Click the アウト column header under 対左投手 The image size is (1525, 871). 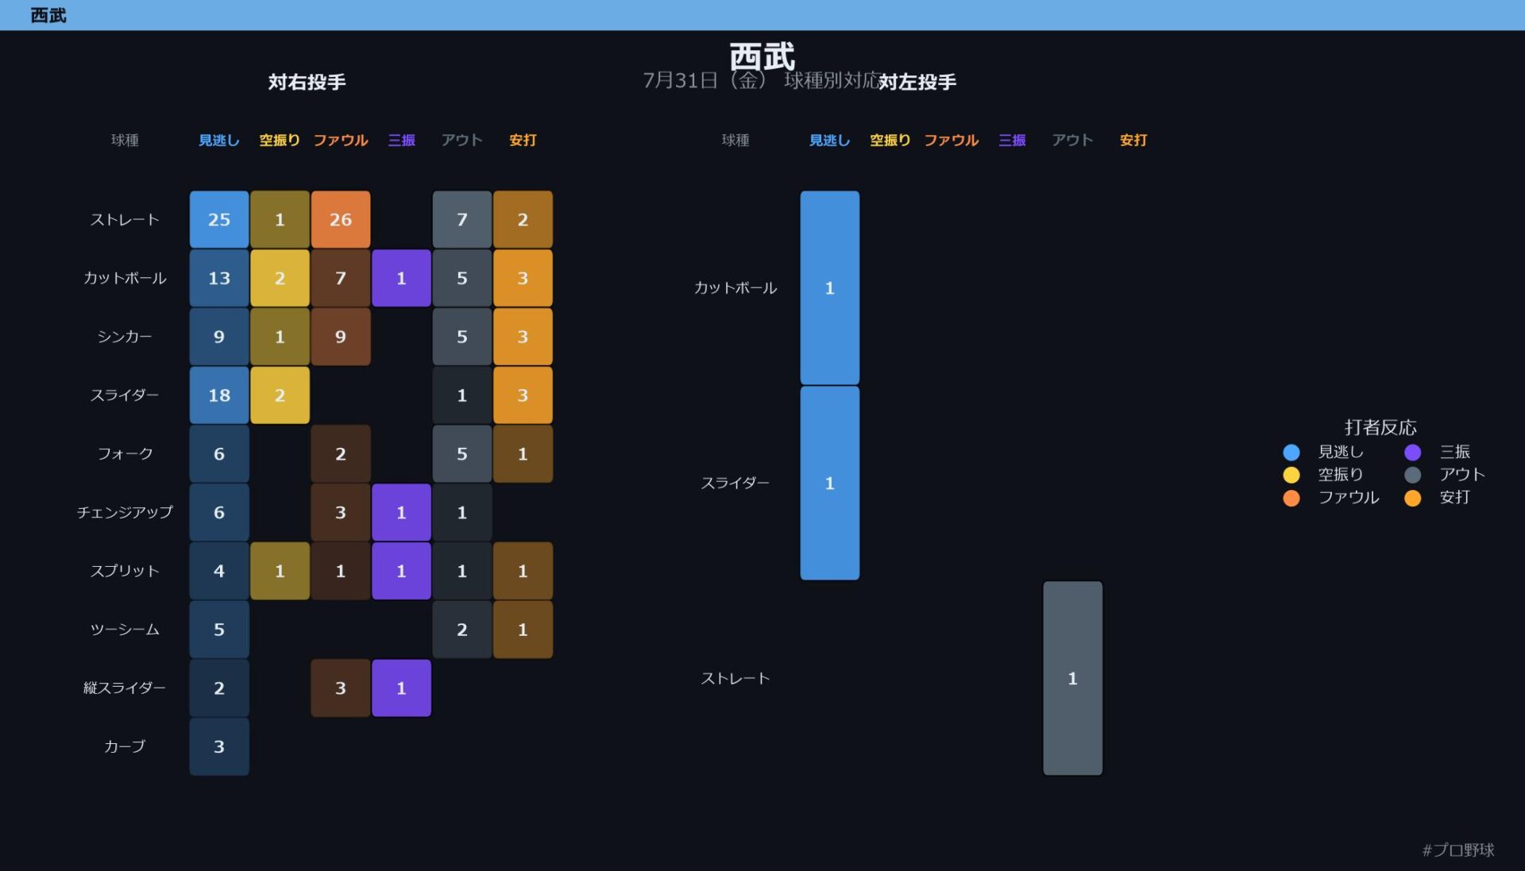pos(1073,141)
